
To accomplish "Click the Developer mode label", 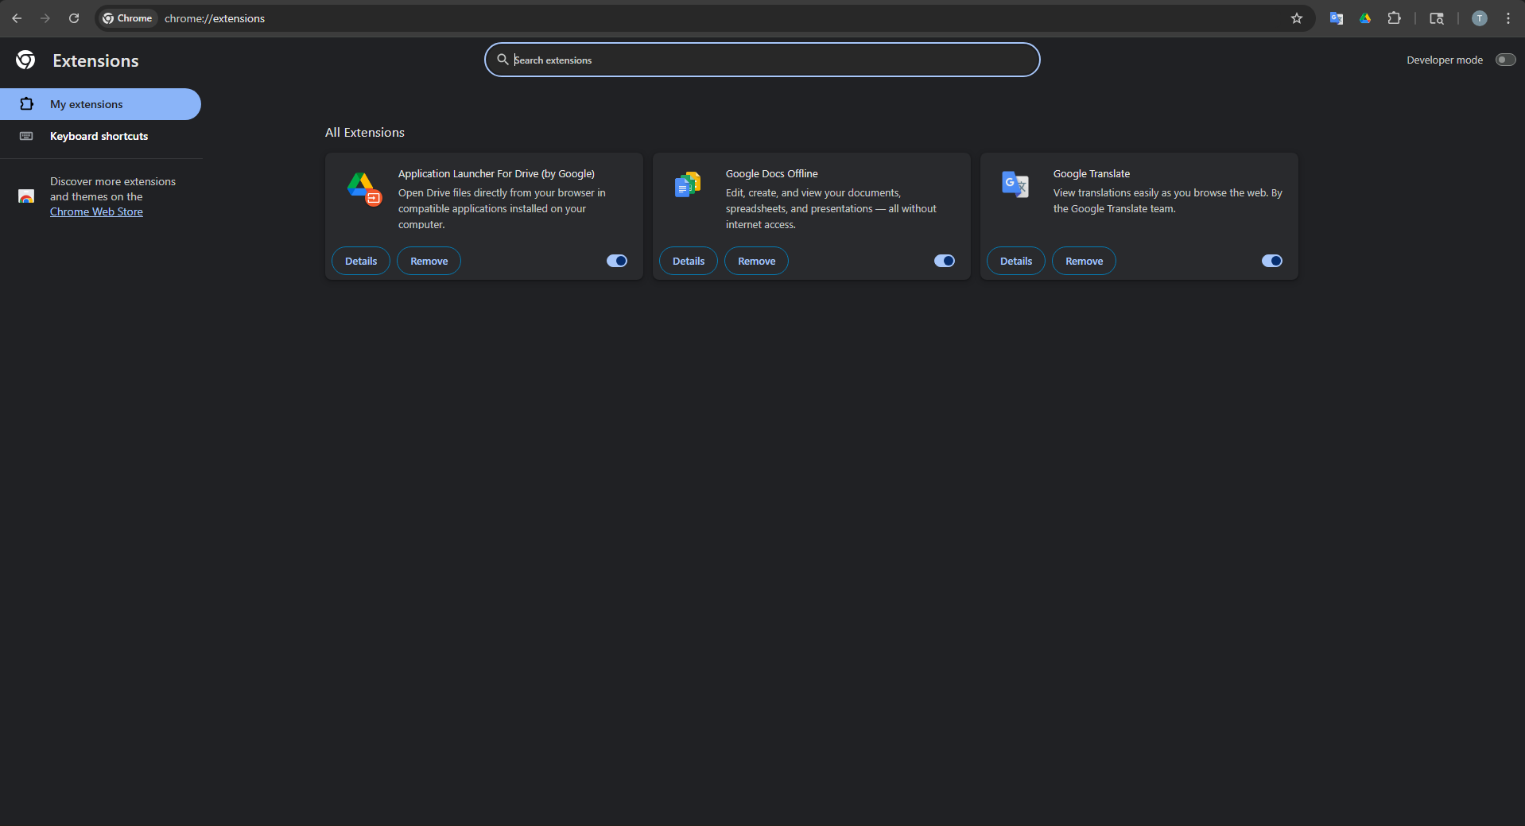I will (1445, 60).
